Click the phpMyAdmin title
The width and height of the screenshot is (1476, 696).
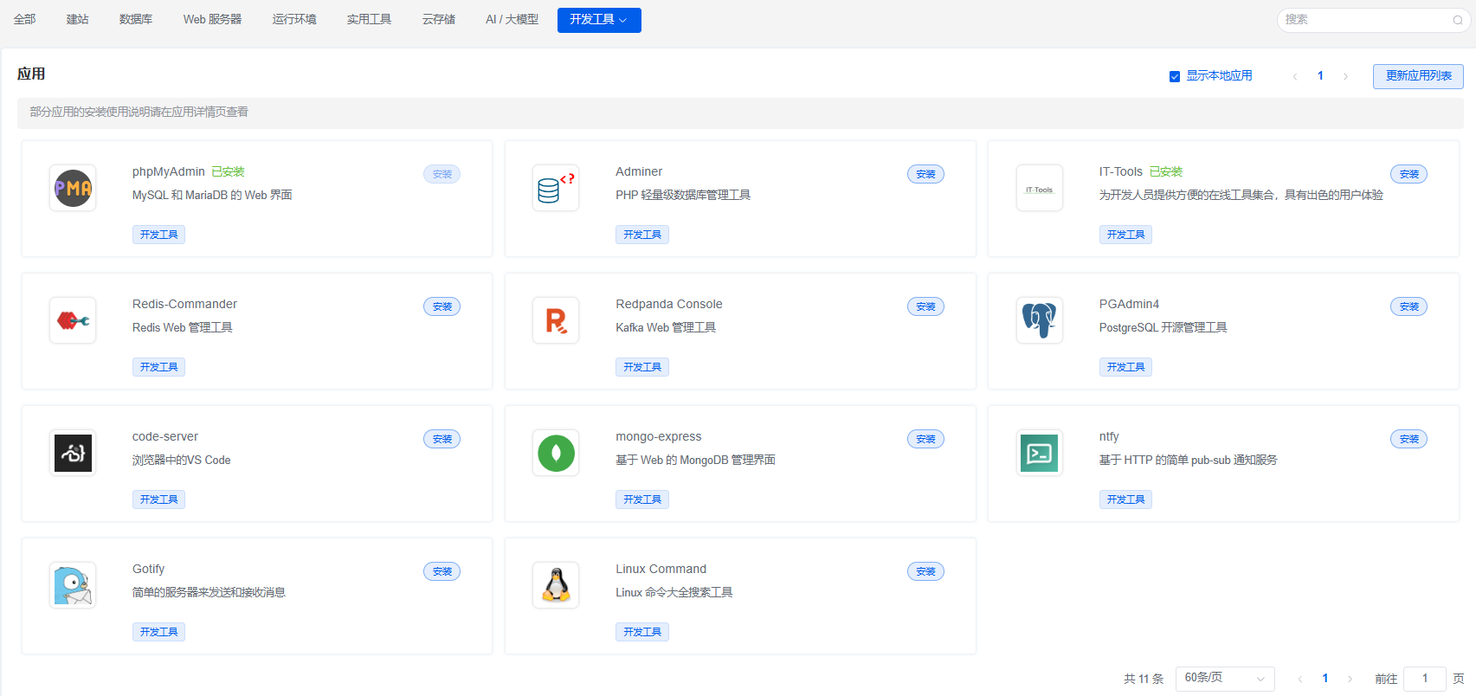coord(169,171)
